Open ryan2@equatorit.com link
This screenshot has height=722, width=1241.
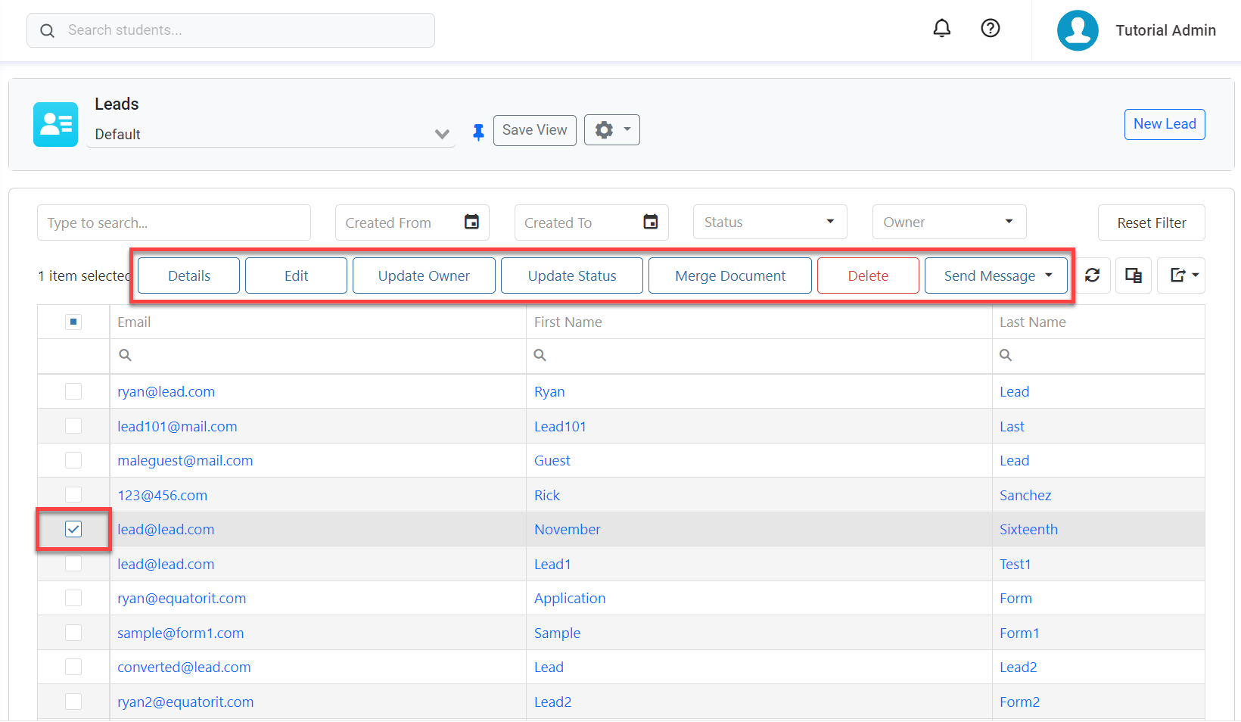tap(185, 702)
